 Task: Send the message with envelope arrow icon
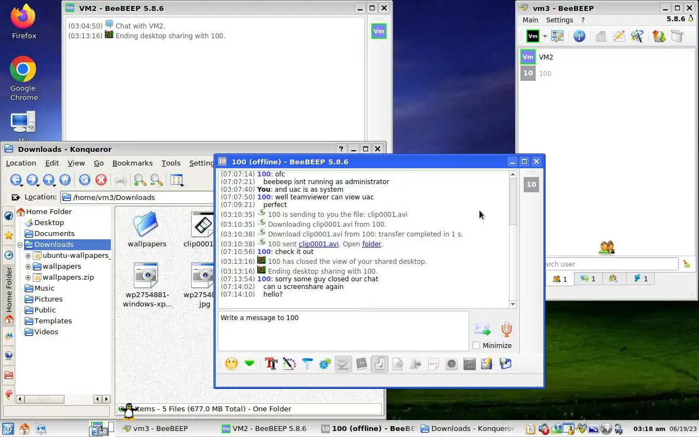(x=482, y=329)
